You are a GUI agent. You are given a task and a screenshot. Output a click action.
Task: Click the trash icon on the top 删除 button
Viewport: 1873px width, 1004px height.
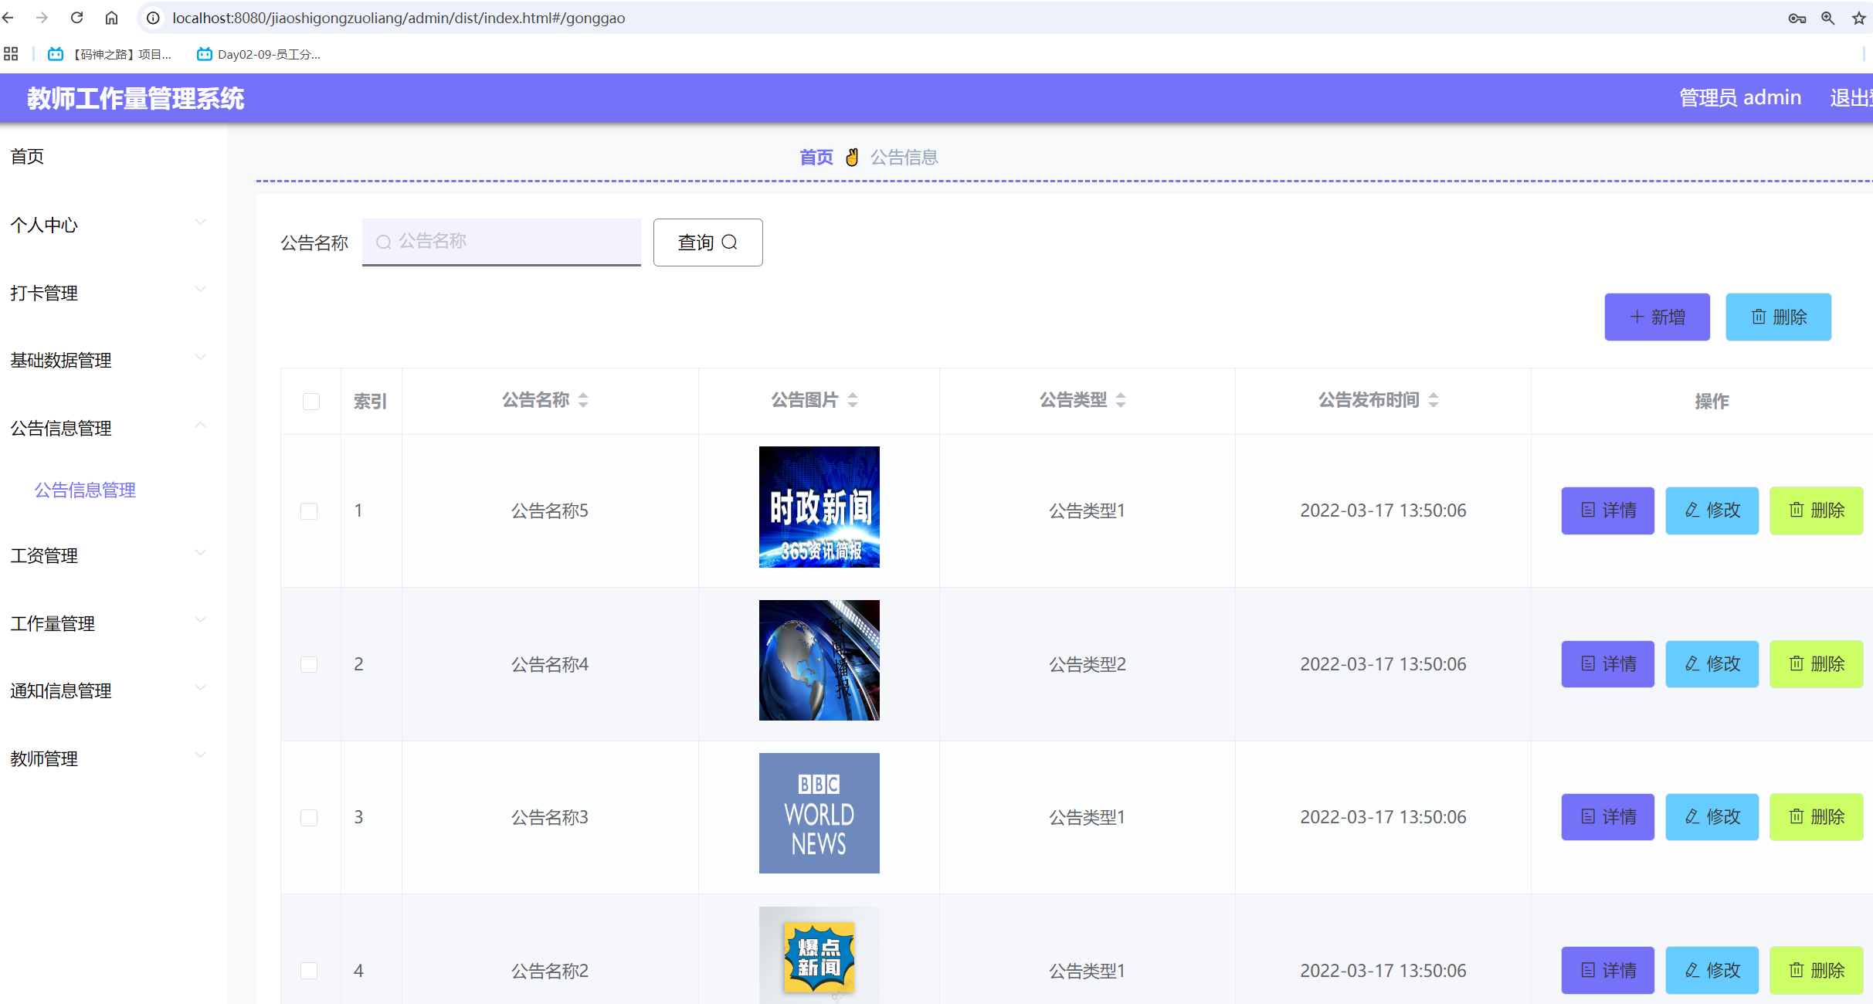click(1759, 317)
